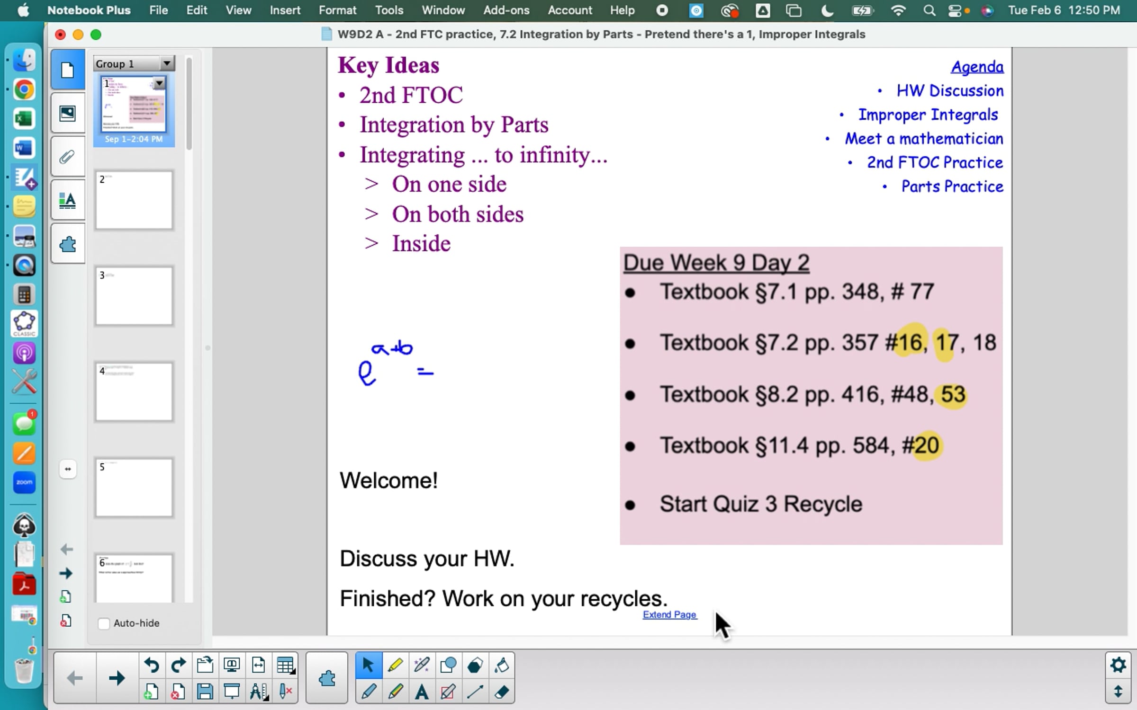Click the Undo arrow in the toolbar
Image resolution: width=1137 pixels, height=710 pixels.
[152, 665]
